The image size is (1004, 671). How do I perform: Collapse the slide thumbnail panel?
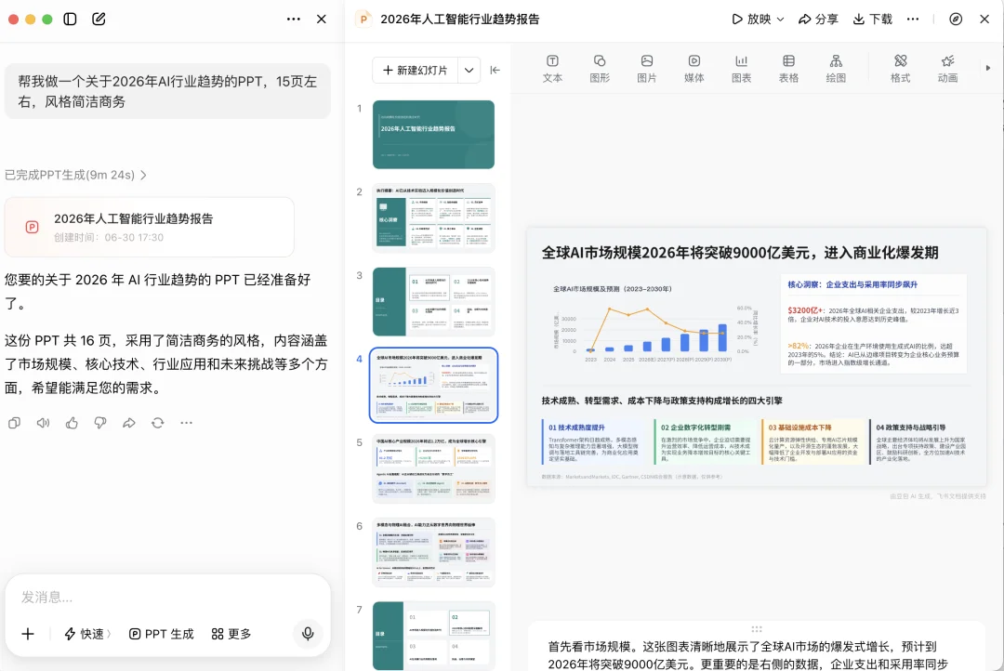click(495, 71)
